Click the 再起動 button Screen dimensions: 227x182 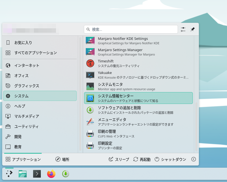(x=142, y=159)
